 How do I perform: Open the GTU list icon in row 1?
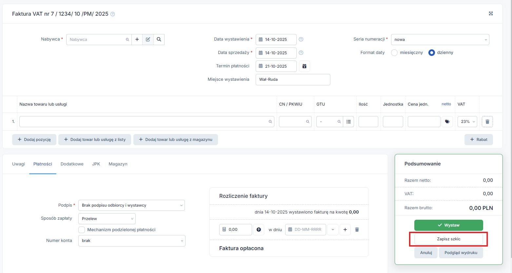[348, 122]
